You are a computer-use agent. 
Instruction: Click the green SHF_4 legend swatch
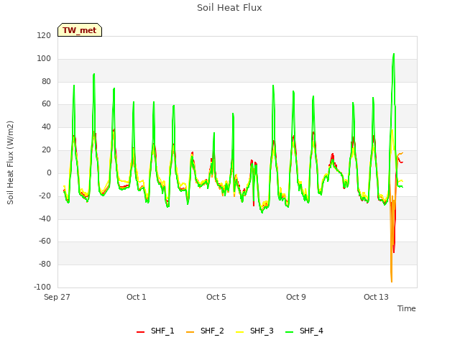point(289,332)
